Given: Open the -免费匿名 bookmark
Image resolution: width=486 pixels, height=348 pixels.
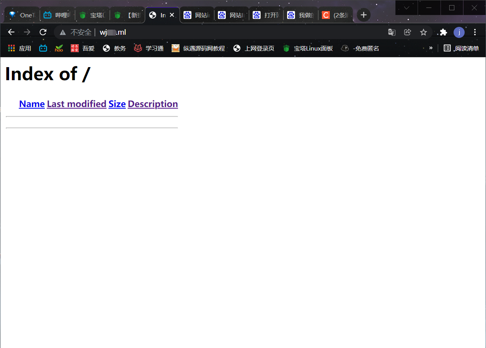Looking at the screenshot, I should click(x=360, y=48).
